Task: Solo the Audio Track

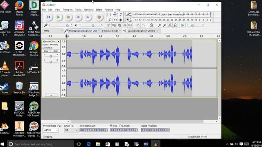Action: (x=56, y=51)
